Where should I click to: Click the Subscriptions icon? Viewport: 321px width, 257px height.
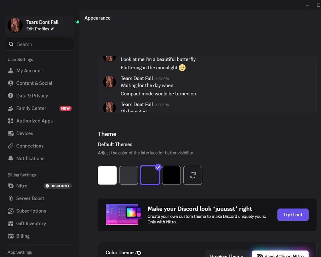[10, 211]
